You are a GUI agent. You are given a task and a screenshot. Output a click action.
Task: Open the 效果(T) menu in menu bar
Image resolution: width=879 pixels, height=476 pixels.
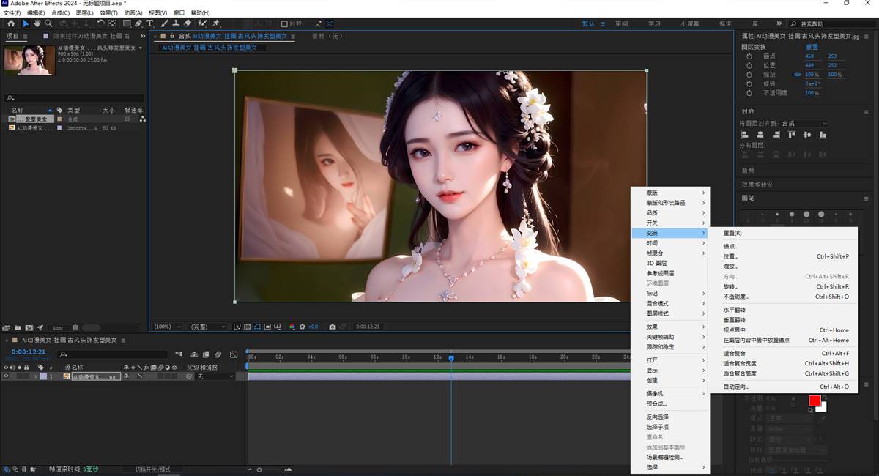coord(108,13)
